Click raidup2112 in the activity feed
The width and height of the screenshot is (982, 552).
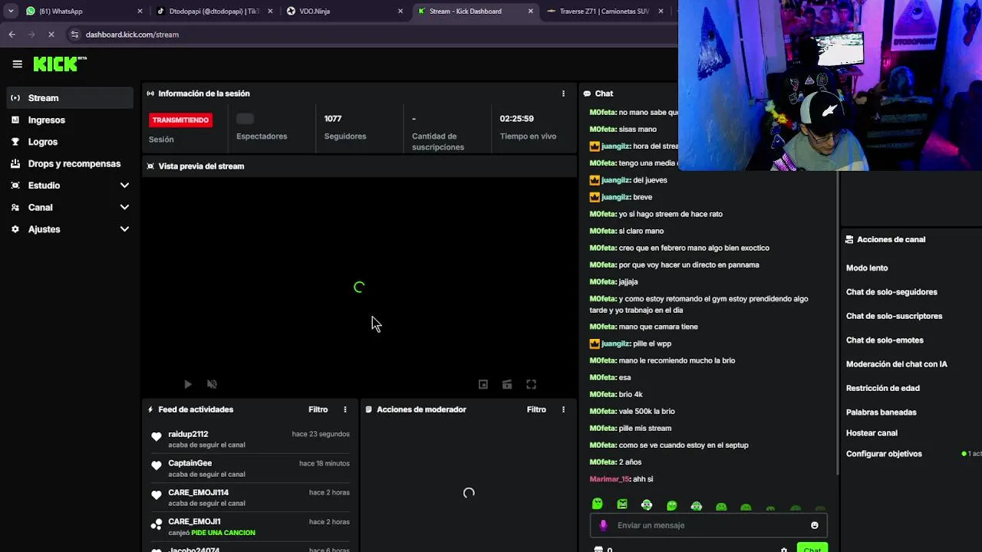point(188,434)
